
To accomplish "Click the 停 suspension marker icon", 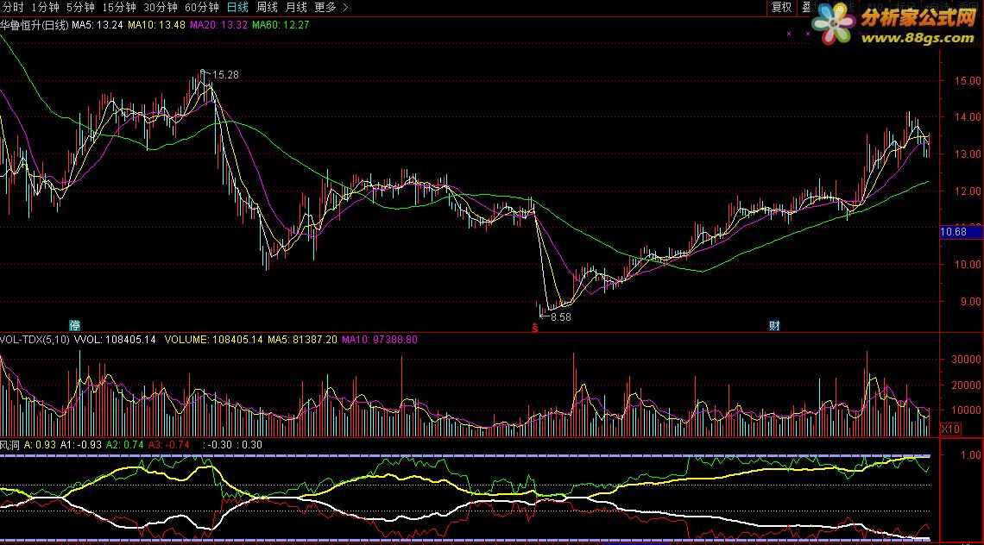I will [75, 325].
